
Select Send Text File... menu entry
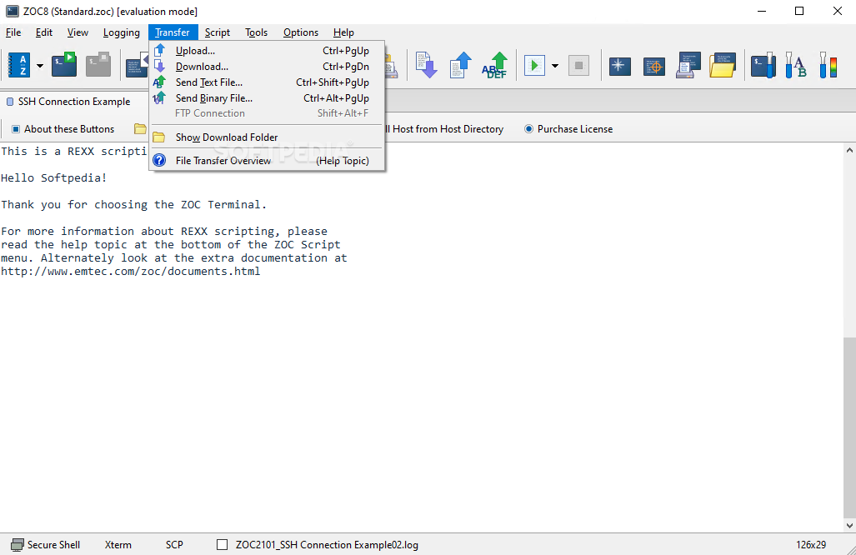pos(267,82)
